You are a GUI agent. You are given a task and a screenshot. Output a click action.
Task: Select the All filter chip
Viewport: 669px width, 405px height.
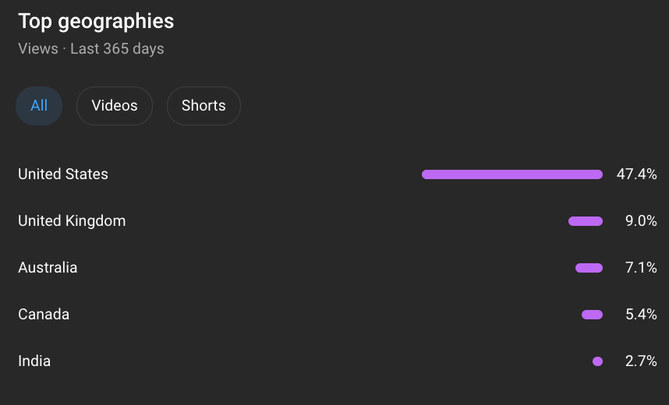[x=39, y=106]
